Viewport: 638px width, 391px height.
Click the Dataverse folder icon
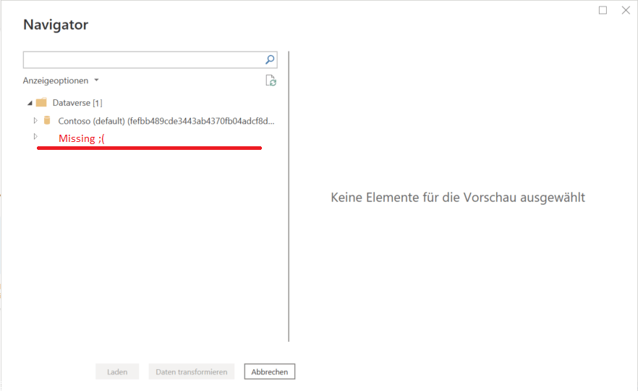click(41, 102)
